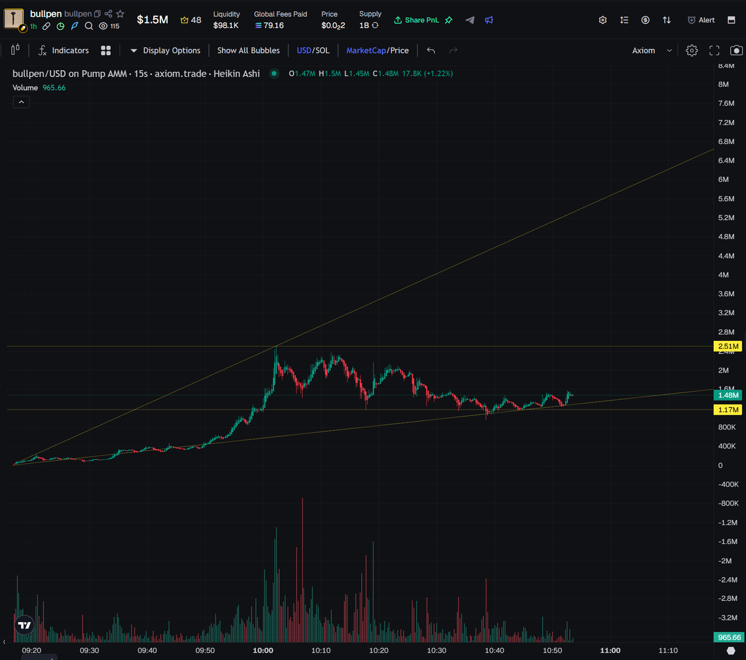Click Show All Bubbles
The height and width of the screenshot is (660, 746).
tap(248, 50)
